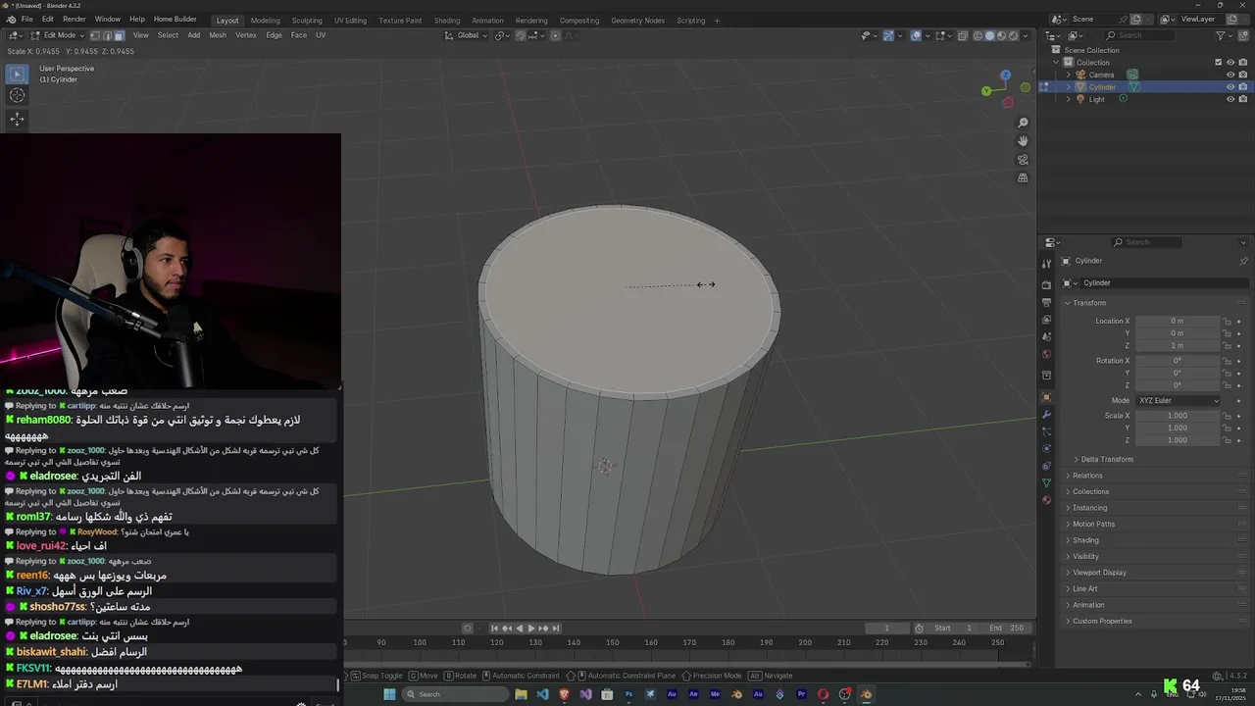Toggle viewport overlays button

point(916,35)
